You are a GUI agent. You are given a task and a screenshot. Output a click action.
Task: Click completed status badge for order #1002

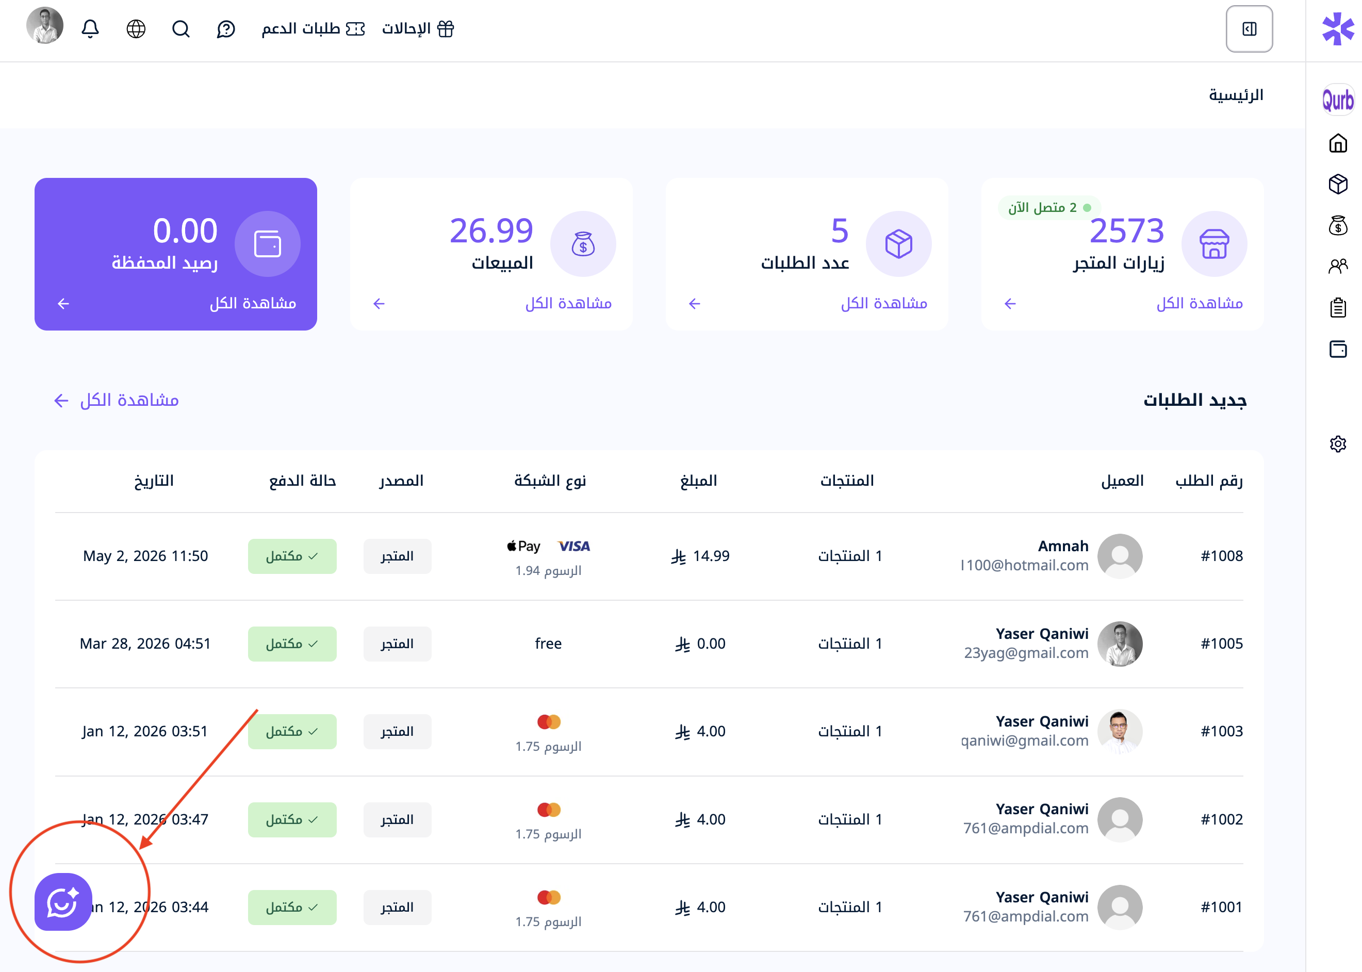click(x=292, y=819)
